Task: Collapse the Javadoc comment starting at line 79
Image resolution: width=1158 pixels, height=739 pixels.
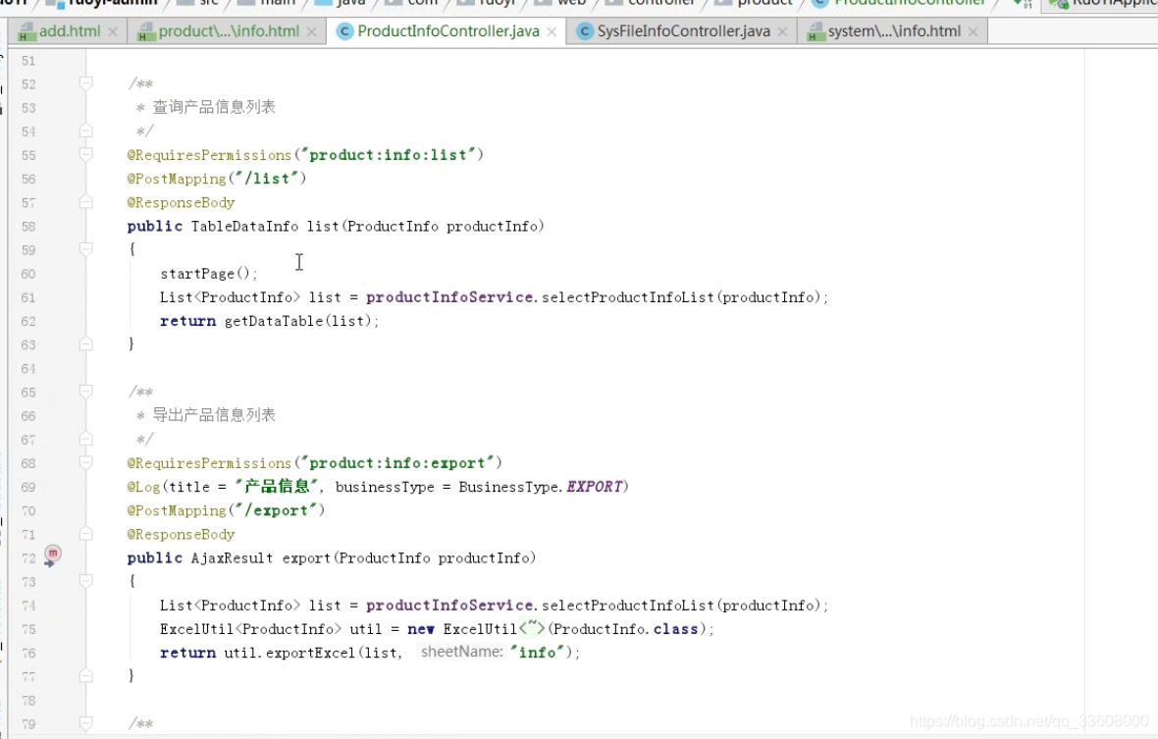Action: (x=85, y=722)
